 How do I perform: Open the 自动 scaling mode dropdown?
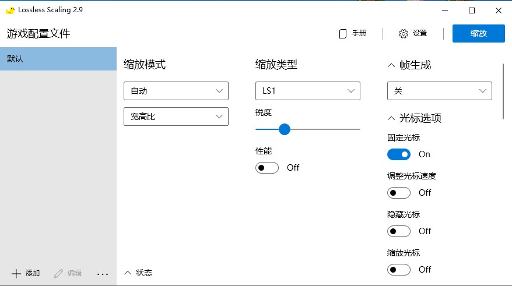coord(176,91)
